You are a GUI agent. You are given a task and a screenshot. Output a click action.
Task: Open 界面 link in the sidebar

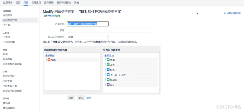click(x=5, y=54)
